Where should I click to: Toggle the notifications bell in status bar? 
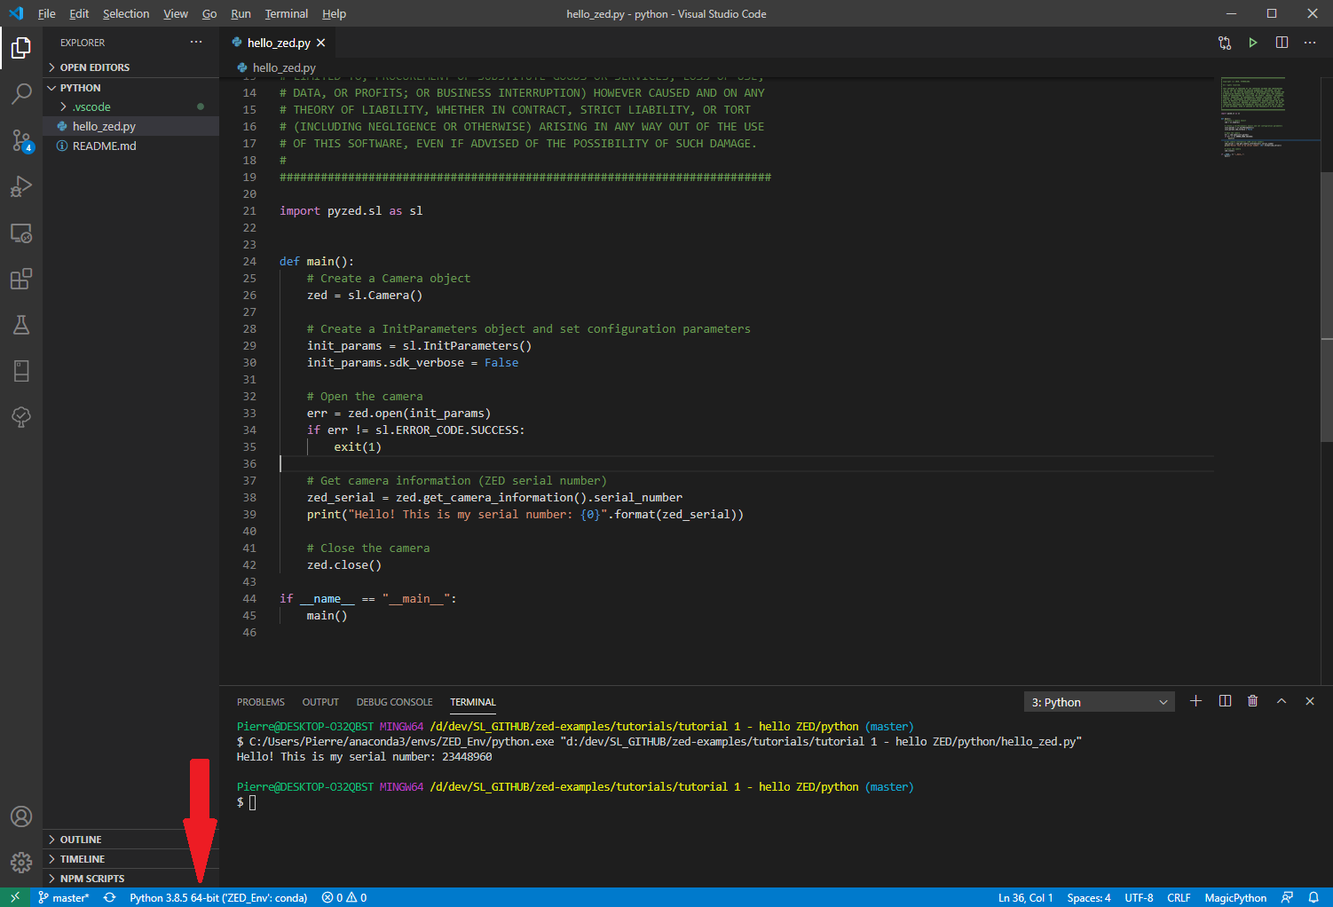1313,897
